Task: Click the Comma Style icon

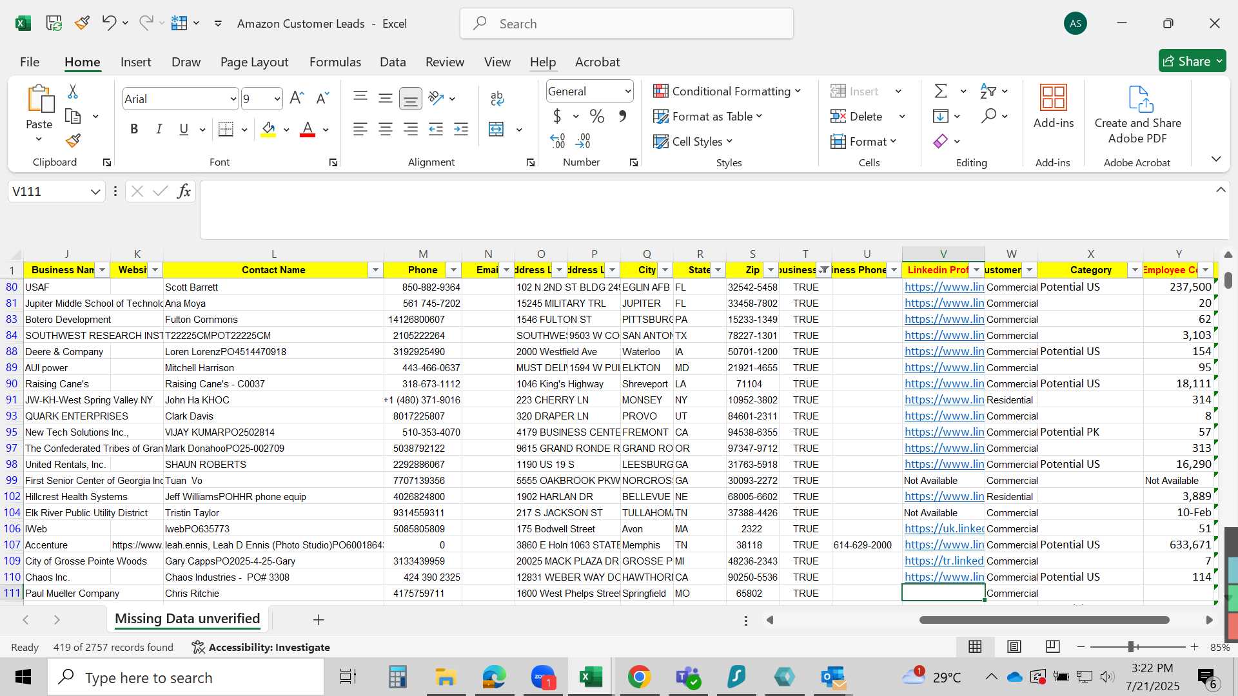Action: point(622,116)
